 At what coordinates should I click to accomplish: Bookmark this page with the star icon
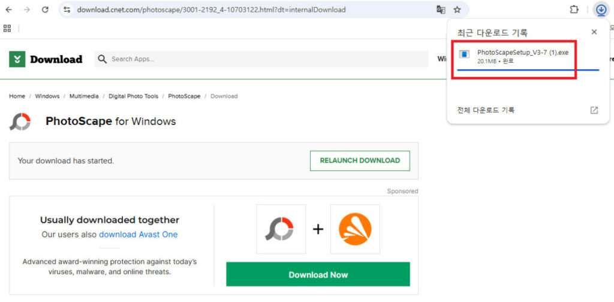coord(457,10)
